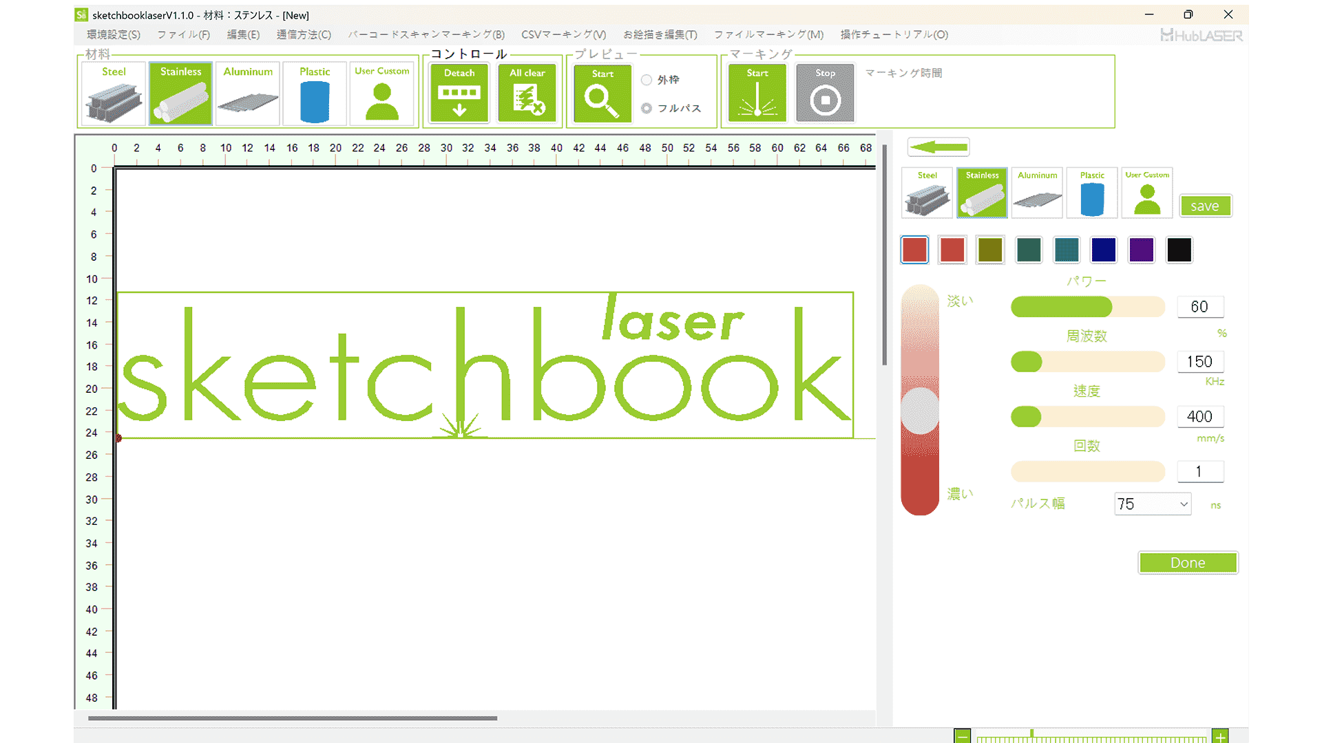Open the お絵描き編集(T) menu
Screen dimensions: 1322x743
point(660,34)
